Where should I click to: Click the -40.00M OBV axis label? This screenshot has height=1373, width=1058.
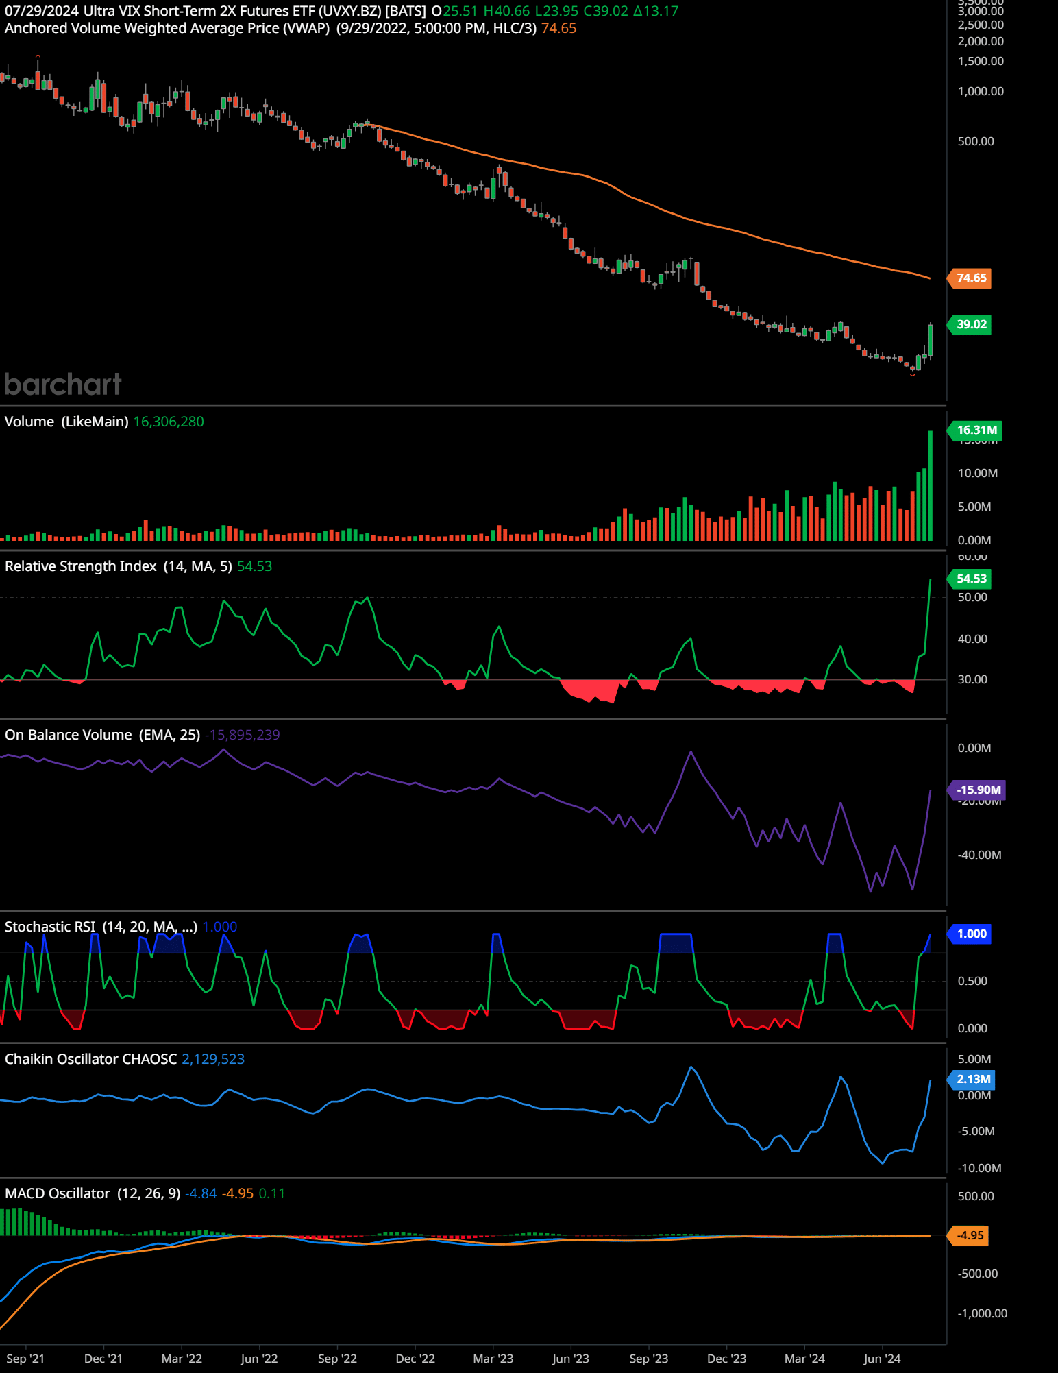pyautogui.click(x=980, y=855)
